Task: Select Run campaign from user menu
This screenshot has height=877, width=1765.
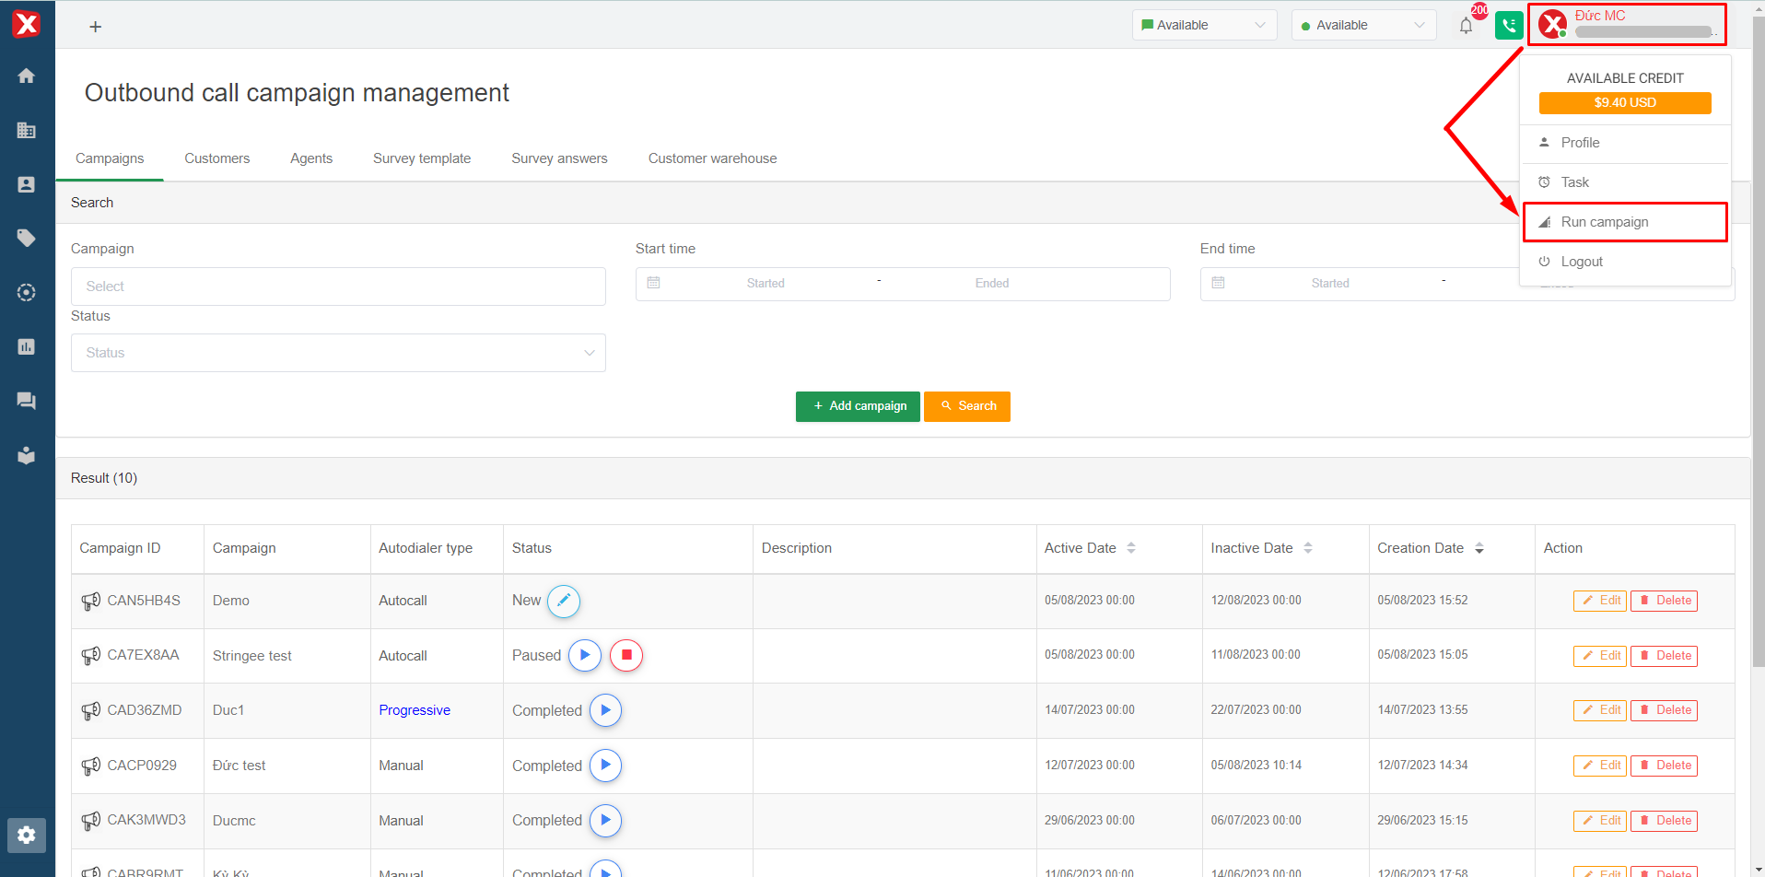Action: pos(1604,222)
